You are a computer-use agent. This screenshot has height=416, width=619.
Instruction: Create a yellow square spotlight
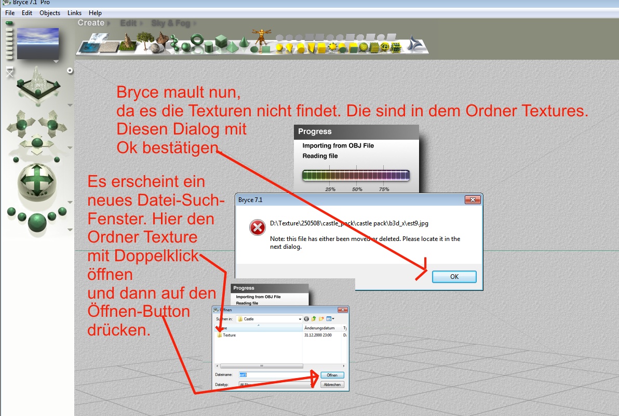click(311, 48)
